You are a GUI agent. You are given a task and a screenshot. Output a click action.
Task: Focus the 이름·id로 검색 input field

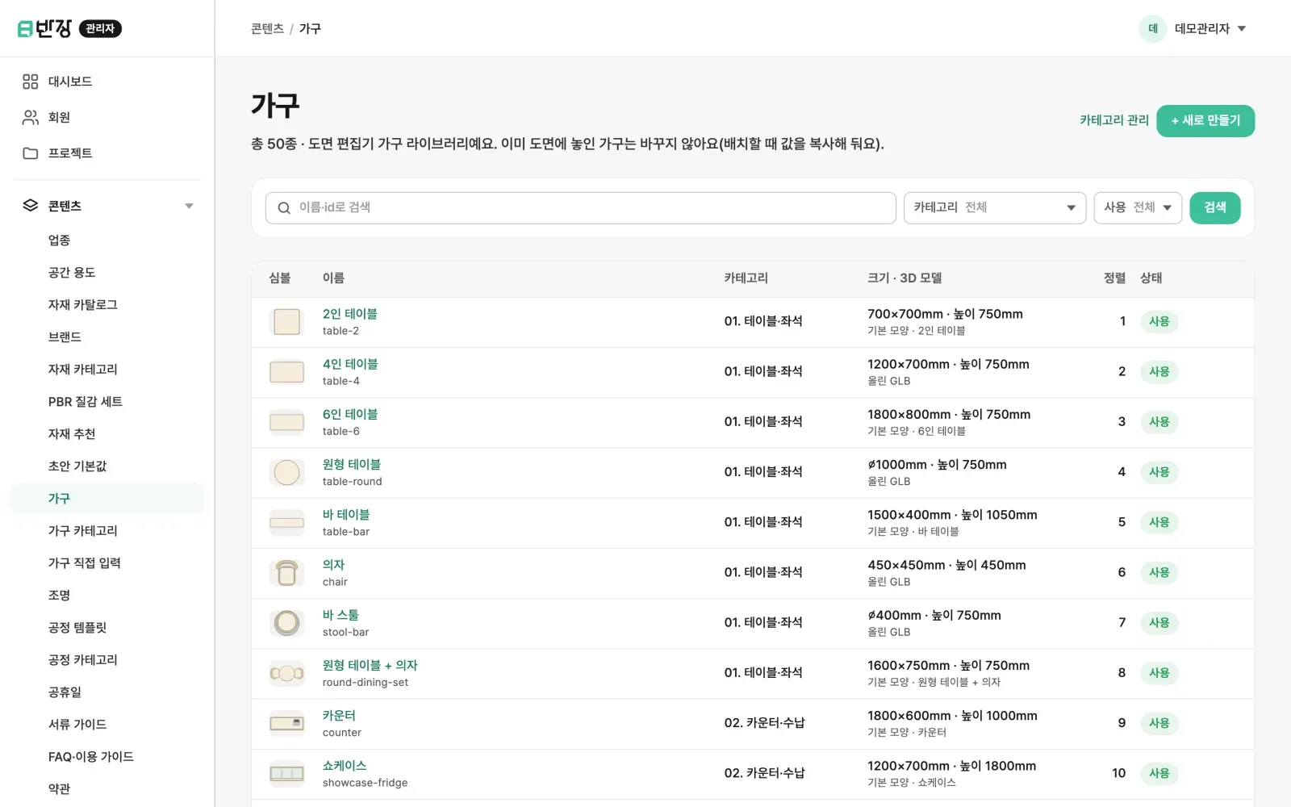click(581, 208)
